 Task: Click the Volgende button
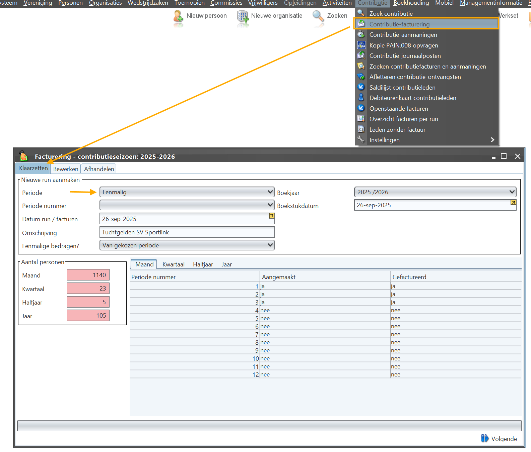[x=499, y=439]
